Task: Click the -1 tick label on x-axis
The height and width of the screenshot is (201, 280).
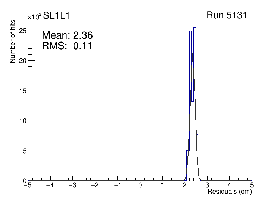Action: pyautogui.click(x=117, y=185)
